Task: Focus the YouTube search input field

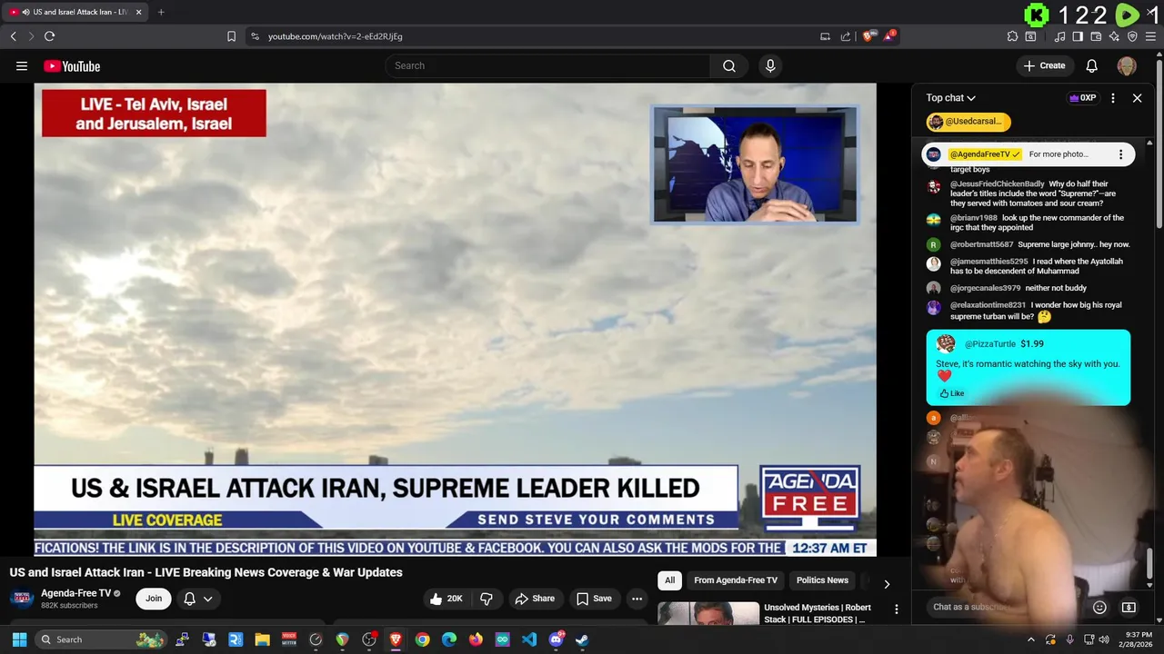Action: (x=548, y=65)
